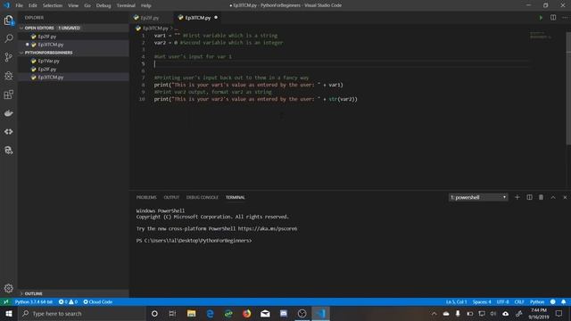Select shell from powershell dropdown
The image size is (571, 321).
(x=478, y=197)
